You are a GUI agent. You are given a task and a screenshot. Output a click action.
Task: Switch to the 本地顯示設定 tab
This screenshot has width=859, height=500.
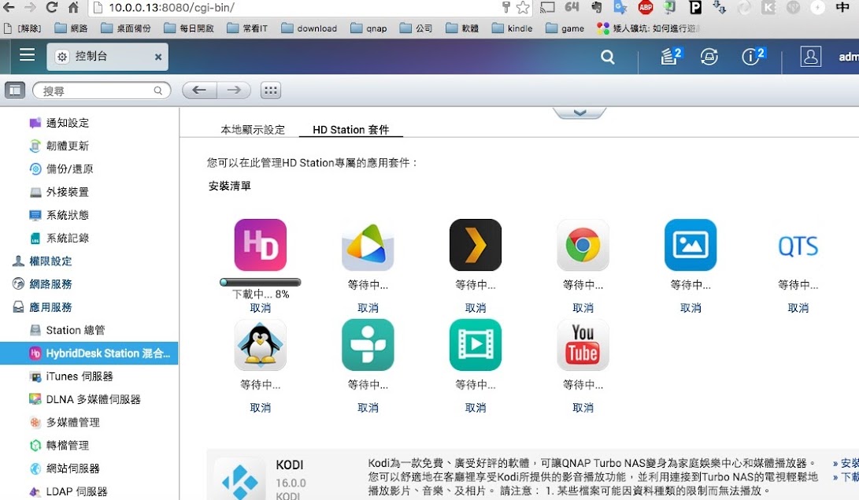(253, 130)
